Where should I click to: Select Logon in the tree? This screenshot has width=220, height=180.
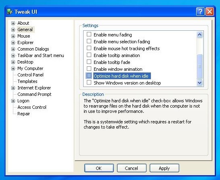(23, 101)
